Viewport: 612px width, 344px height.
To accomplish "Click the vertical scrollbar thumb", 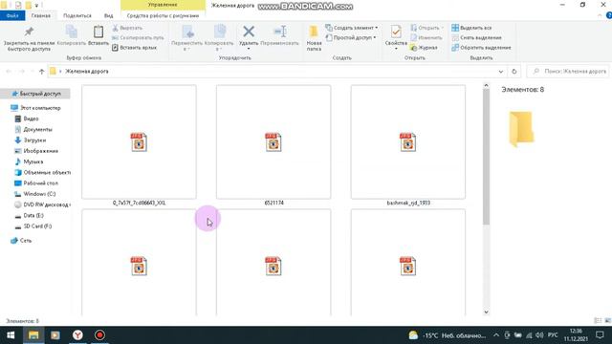I will (486, 157).
